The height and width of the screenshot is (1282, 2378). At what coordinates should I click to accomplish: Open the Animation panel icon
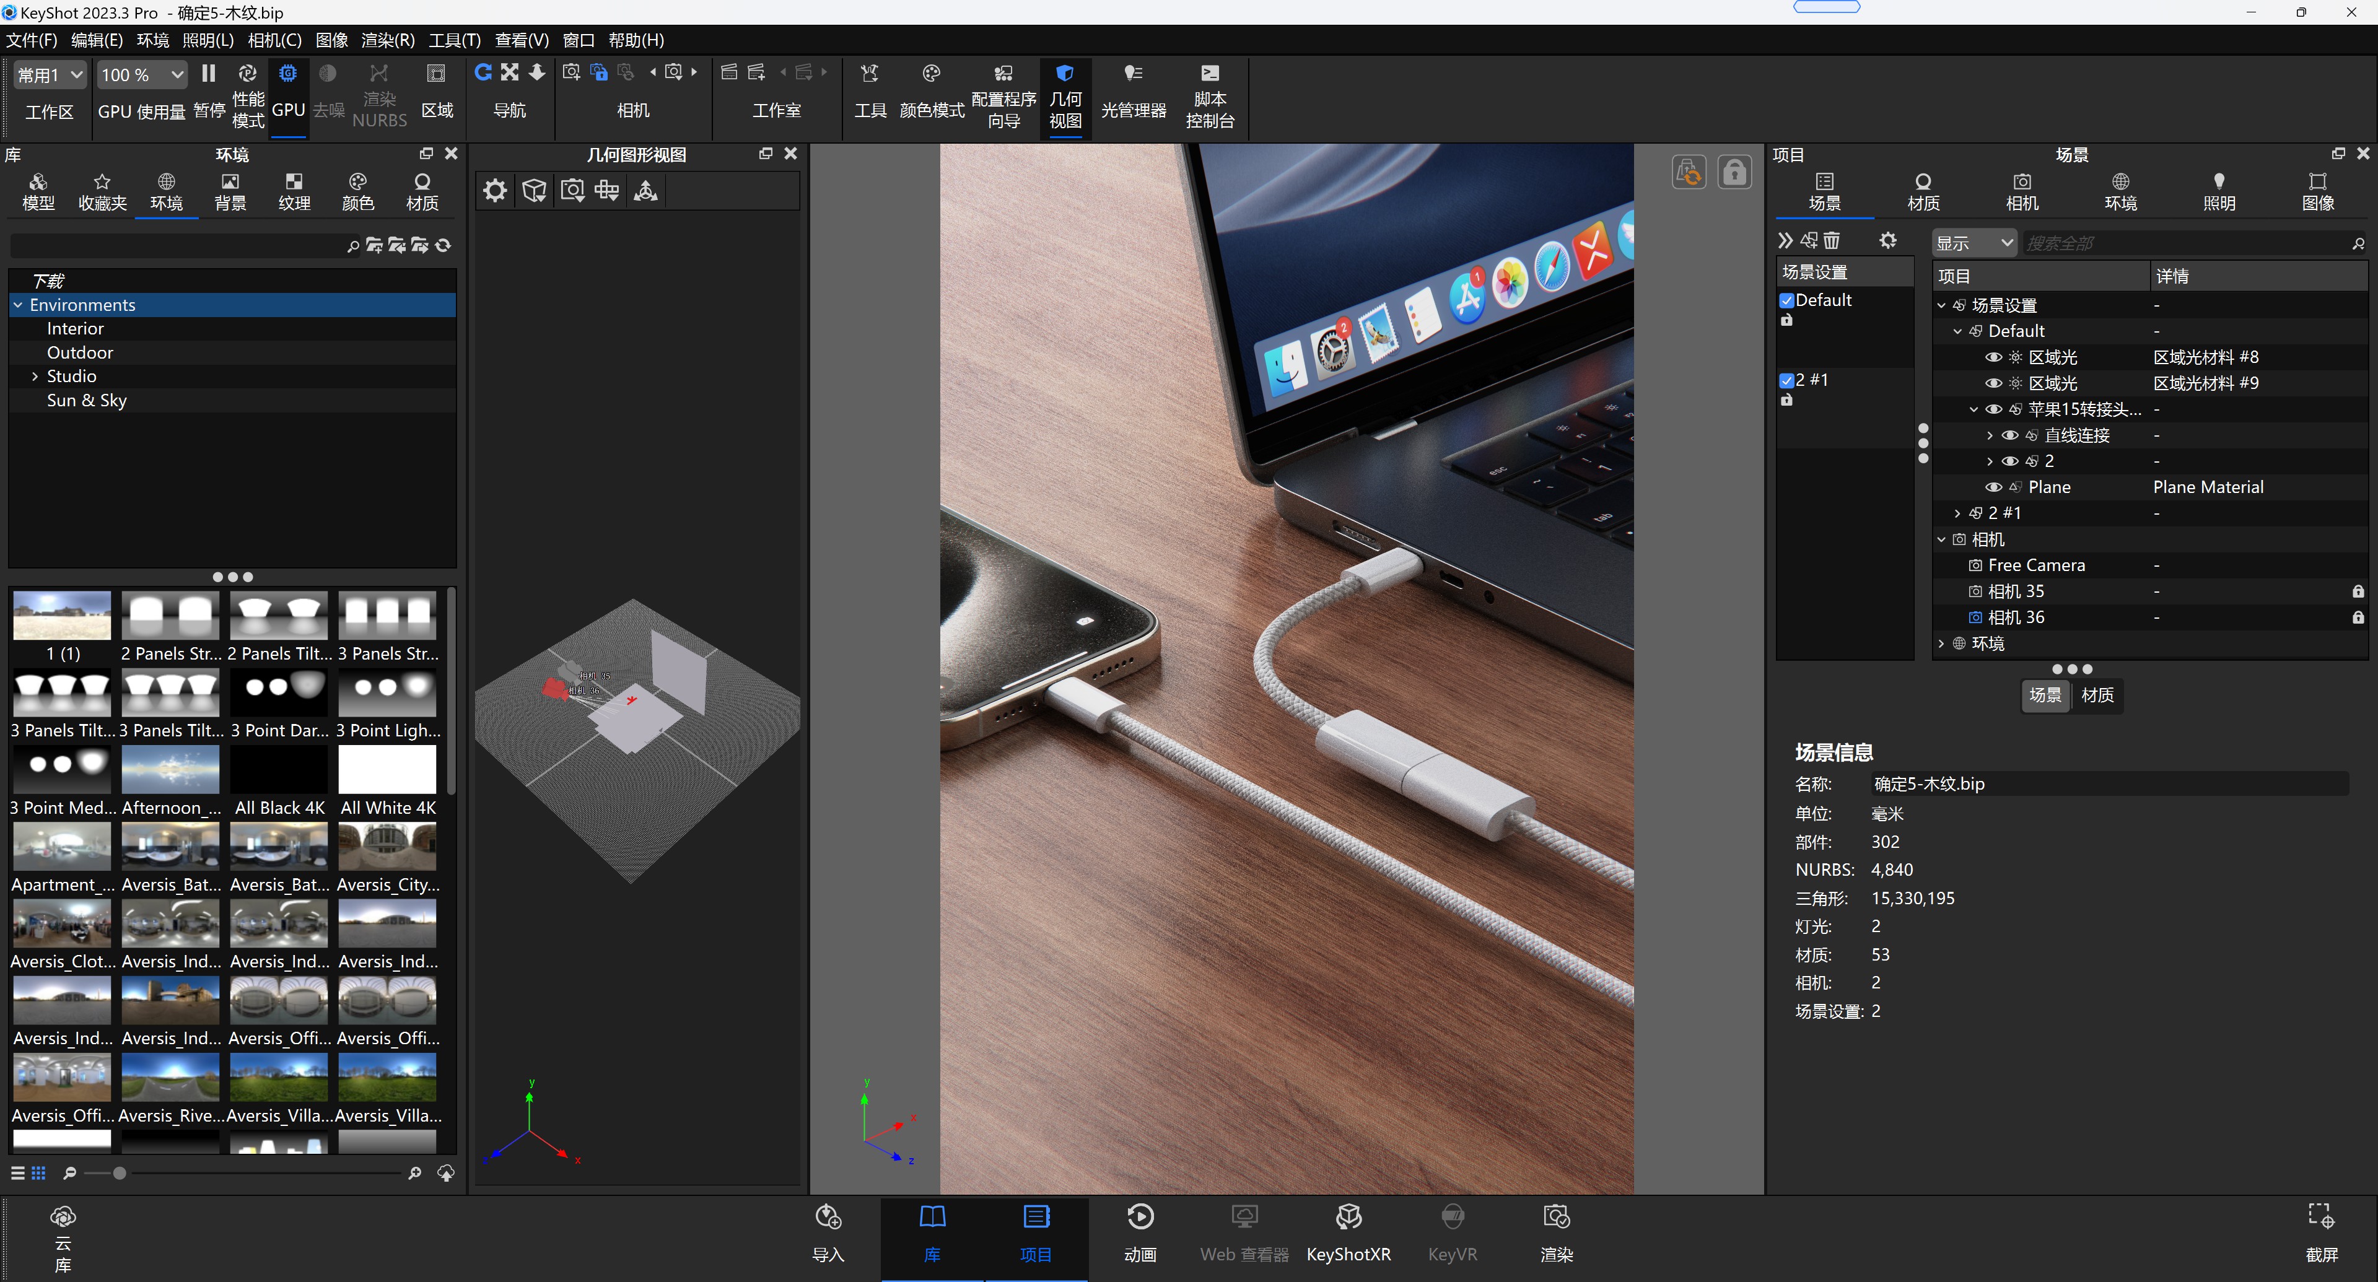(1140, 1218)
